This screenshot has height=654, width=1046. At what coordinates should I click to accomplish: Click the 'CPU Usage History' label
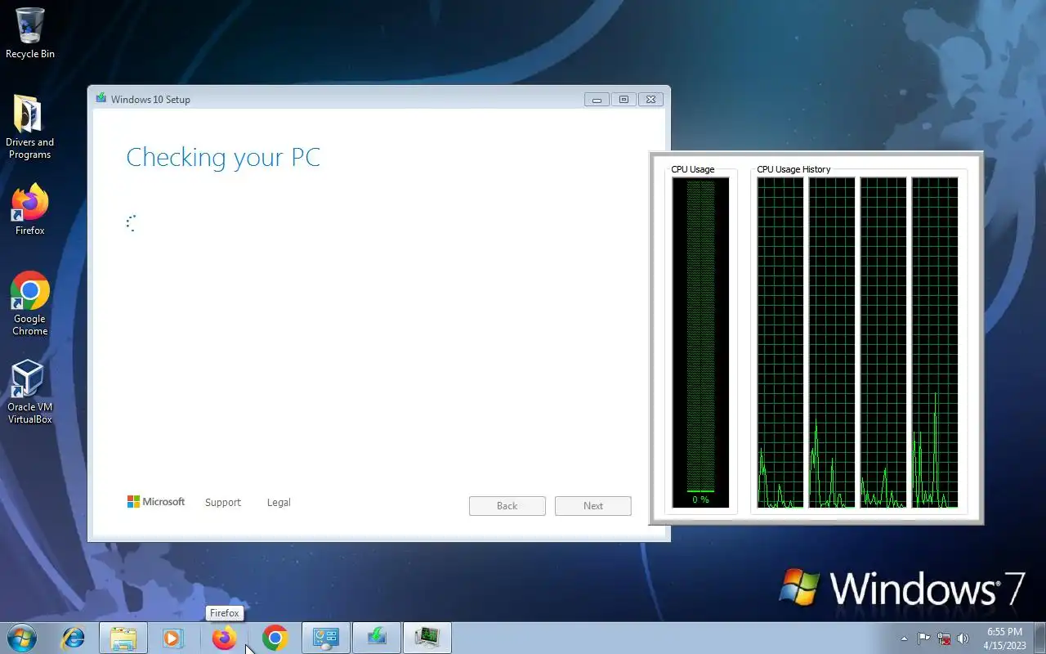point(793,169)
